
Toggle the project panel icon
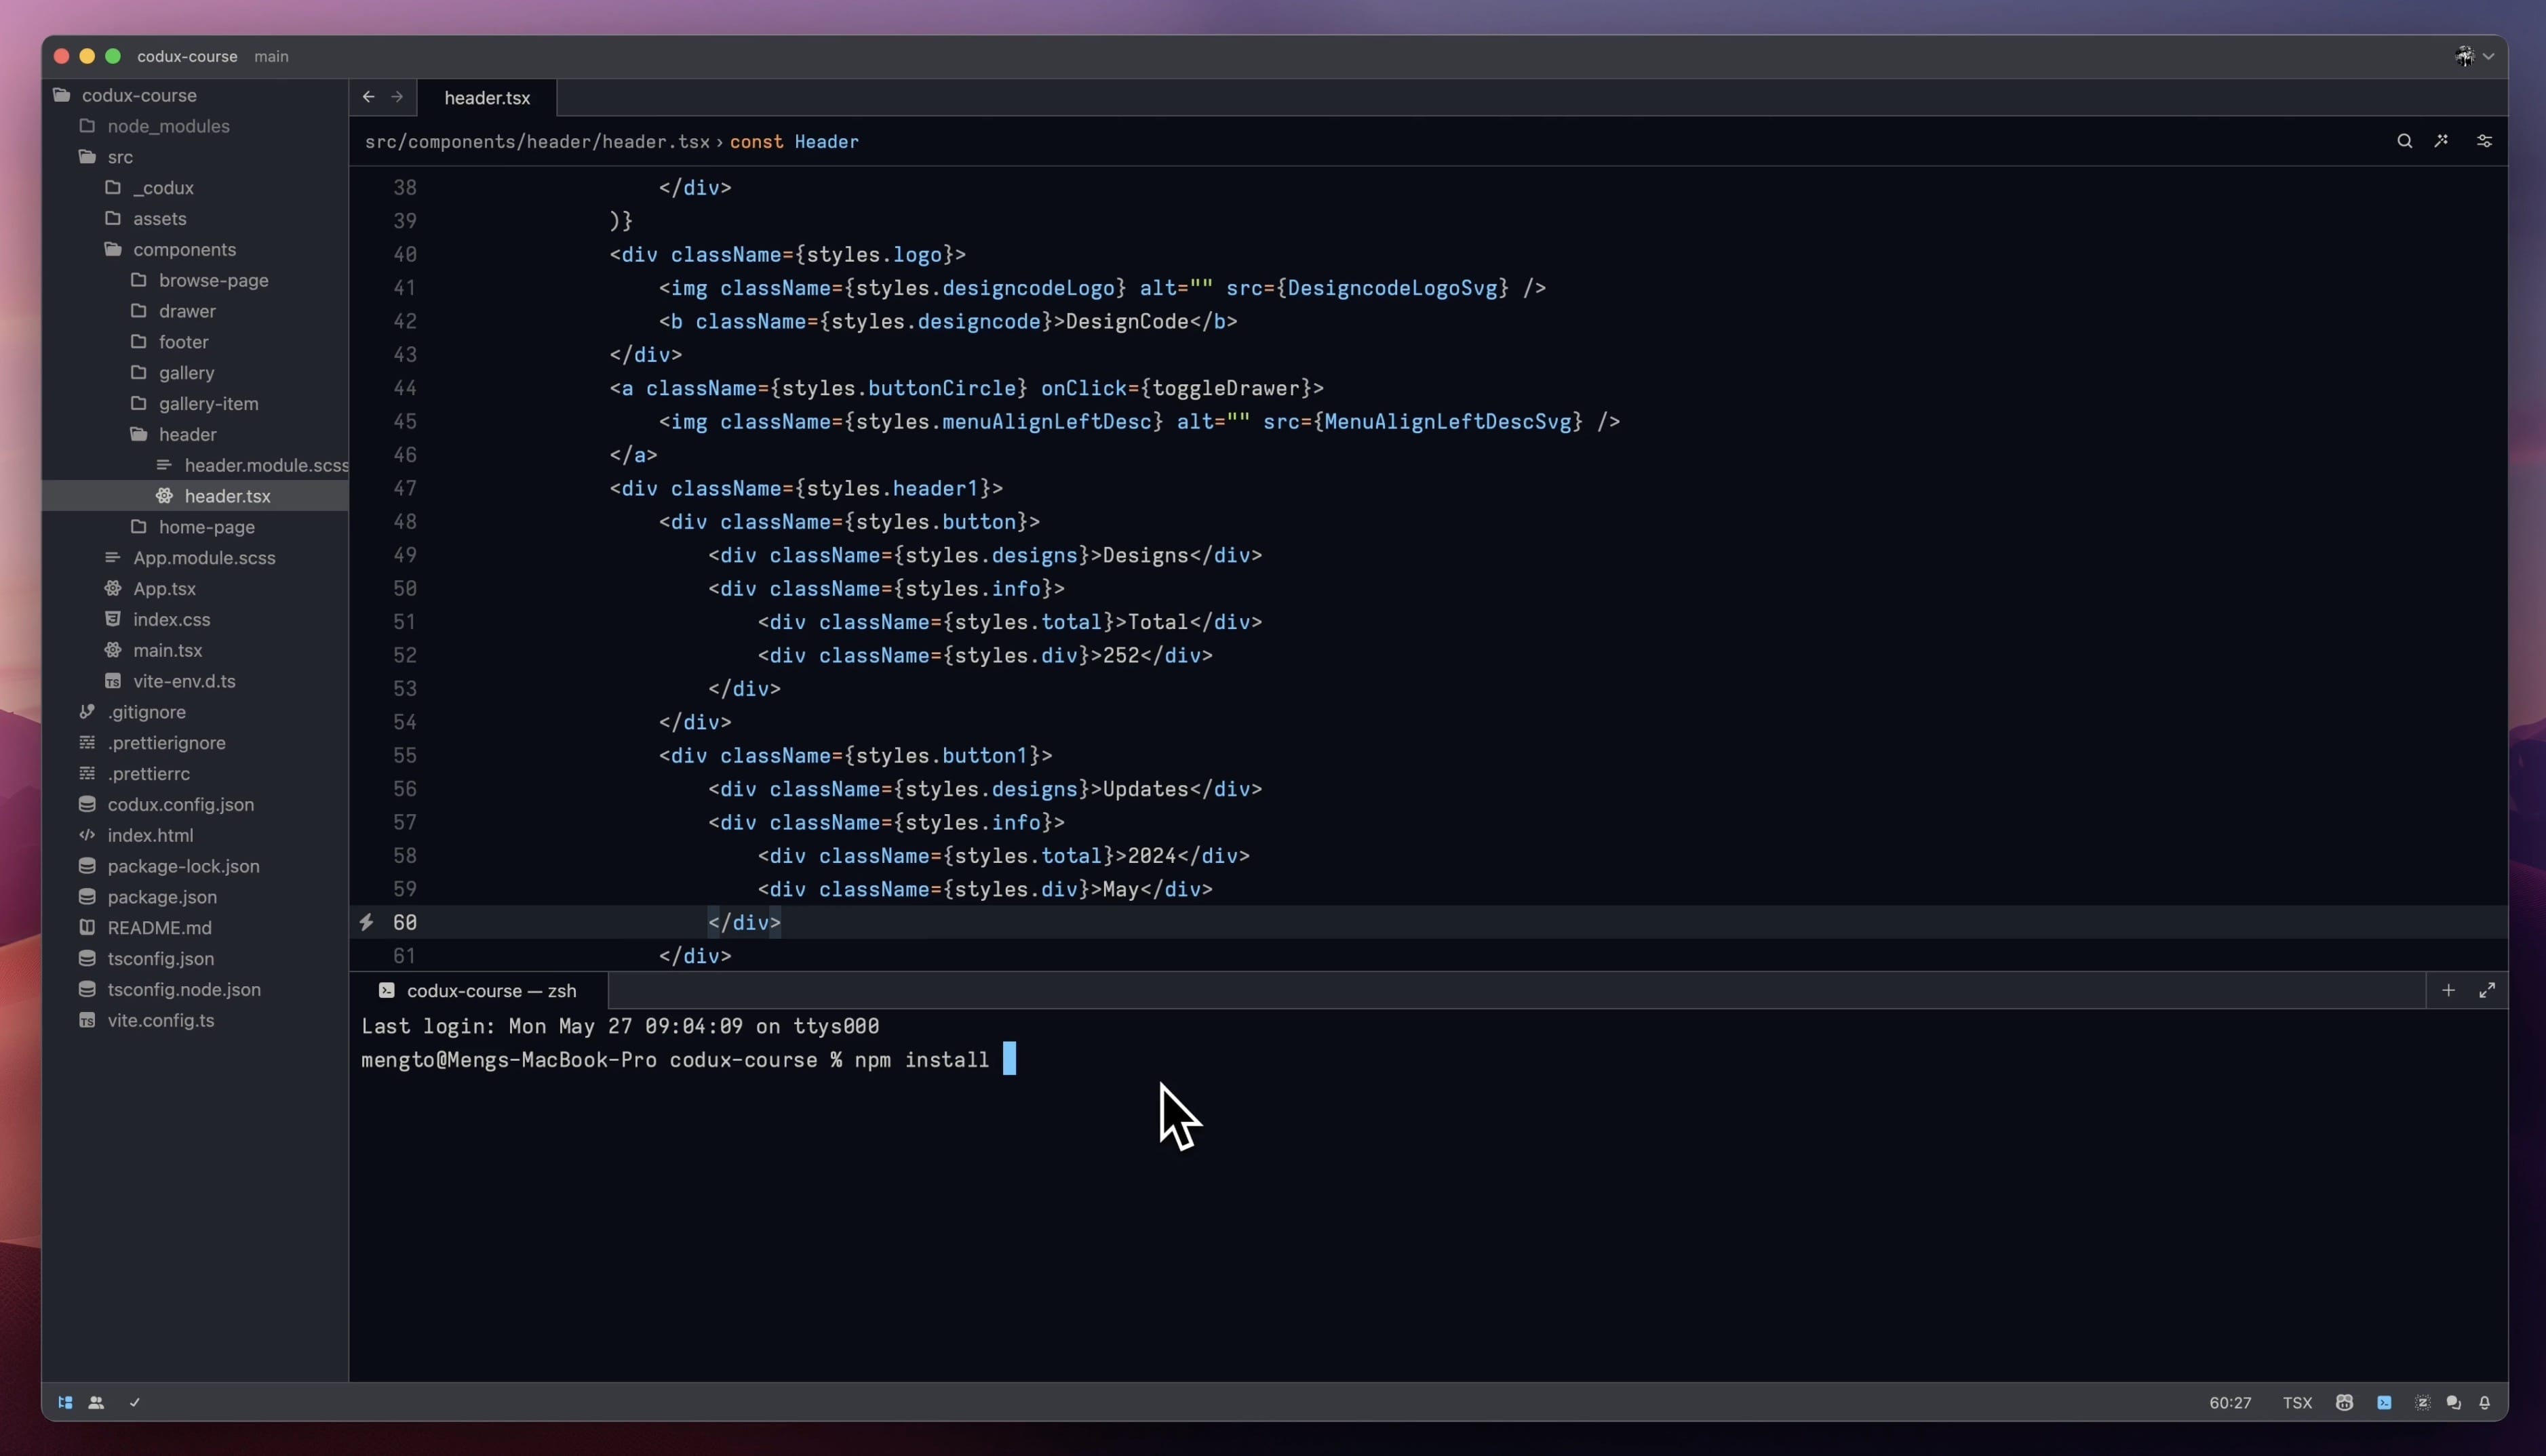click(x=65, y=1403)
